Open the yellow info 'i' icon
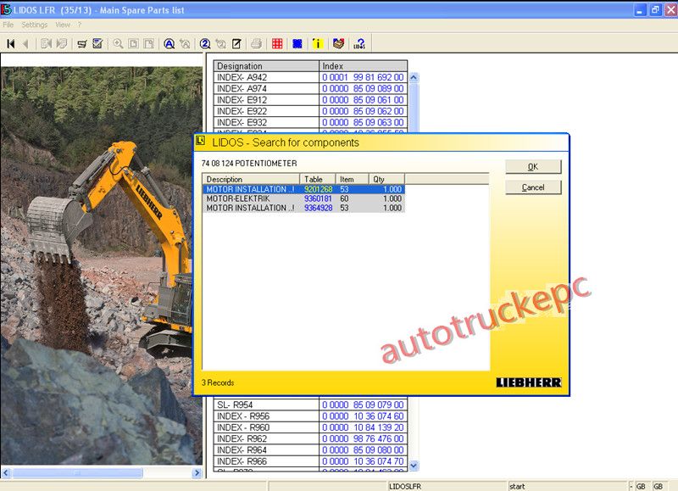 pos(318,44)
